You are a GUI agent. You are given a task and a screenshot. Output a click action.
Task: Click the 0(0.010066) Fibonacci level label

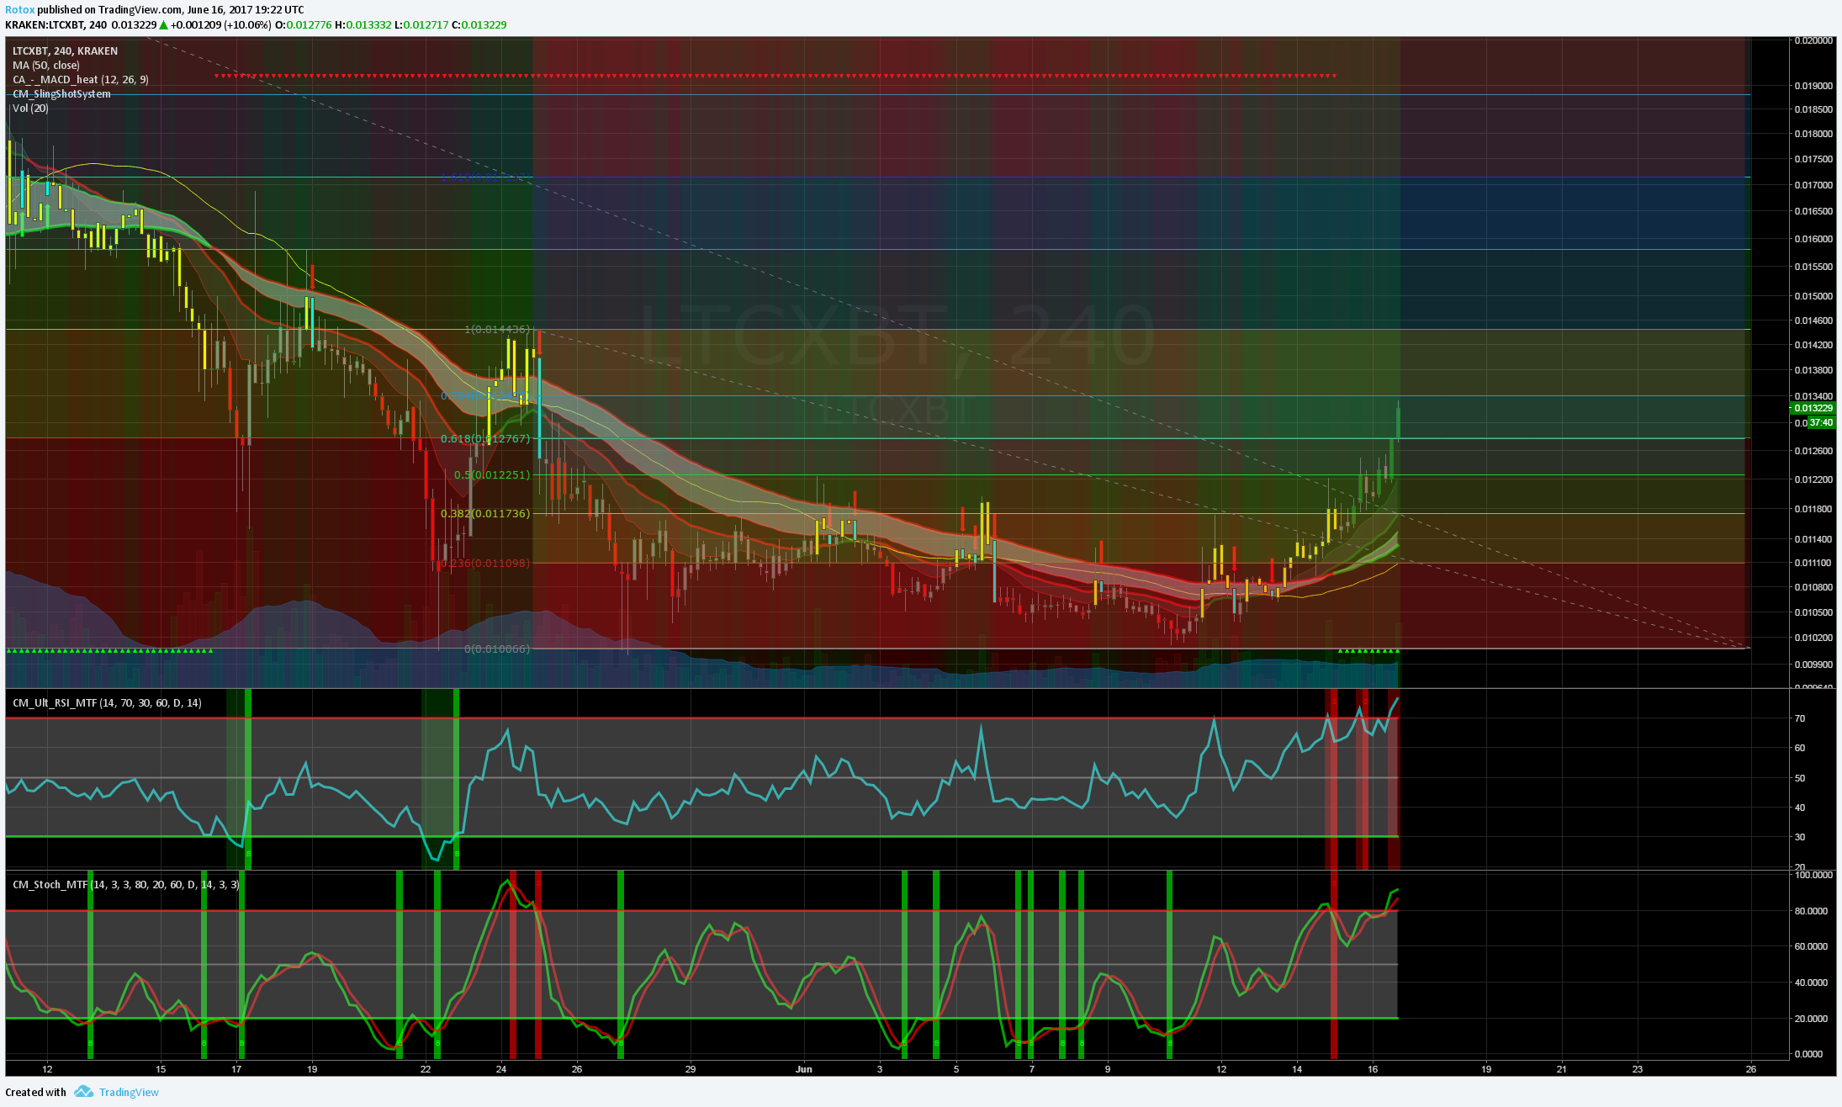pyautogui.click(x=497, y=649)
